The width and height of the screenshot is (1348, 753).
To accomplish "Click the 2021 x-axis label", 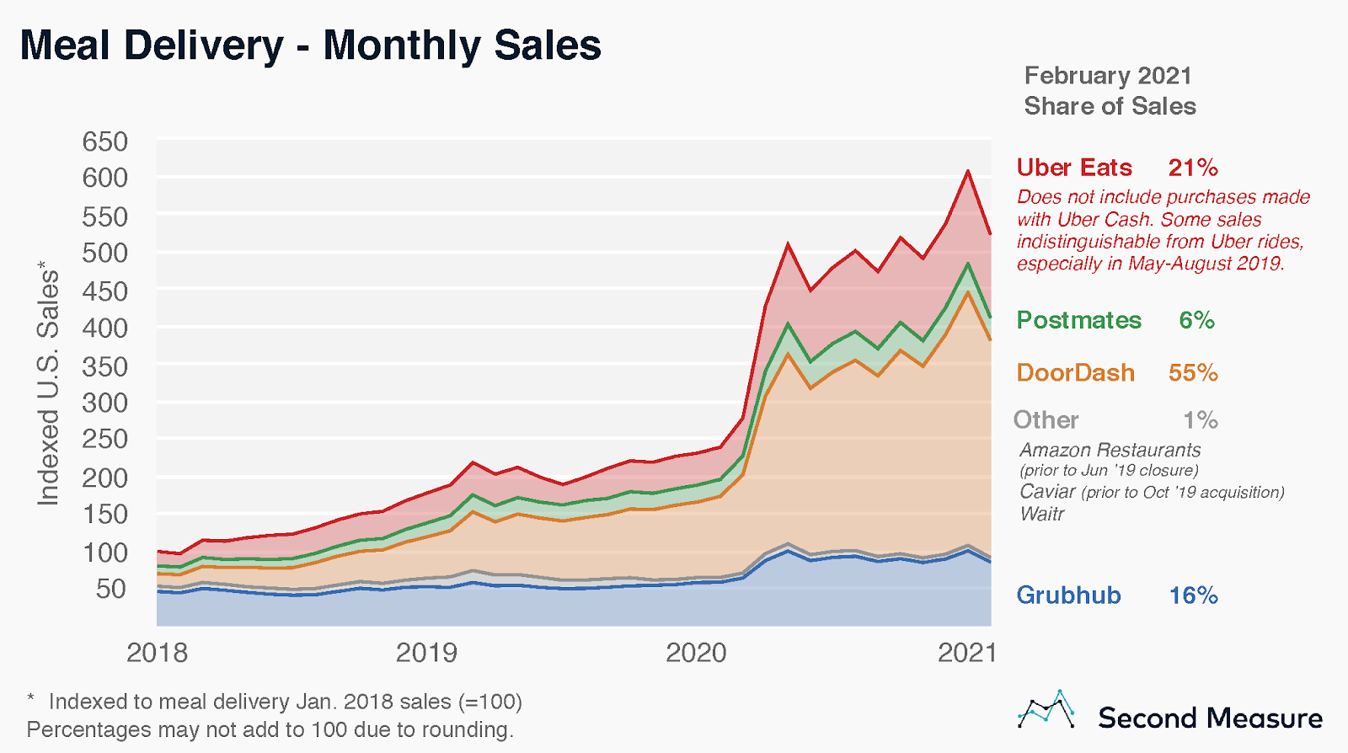I will click(966, 653).
